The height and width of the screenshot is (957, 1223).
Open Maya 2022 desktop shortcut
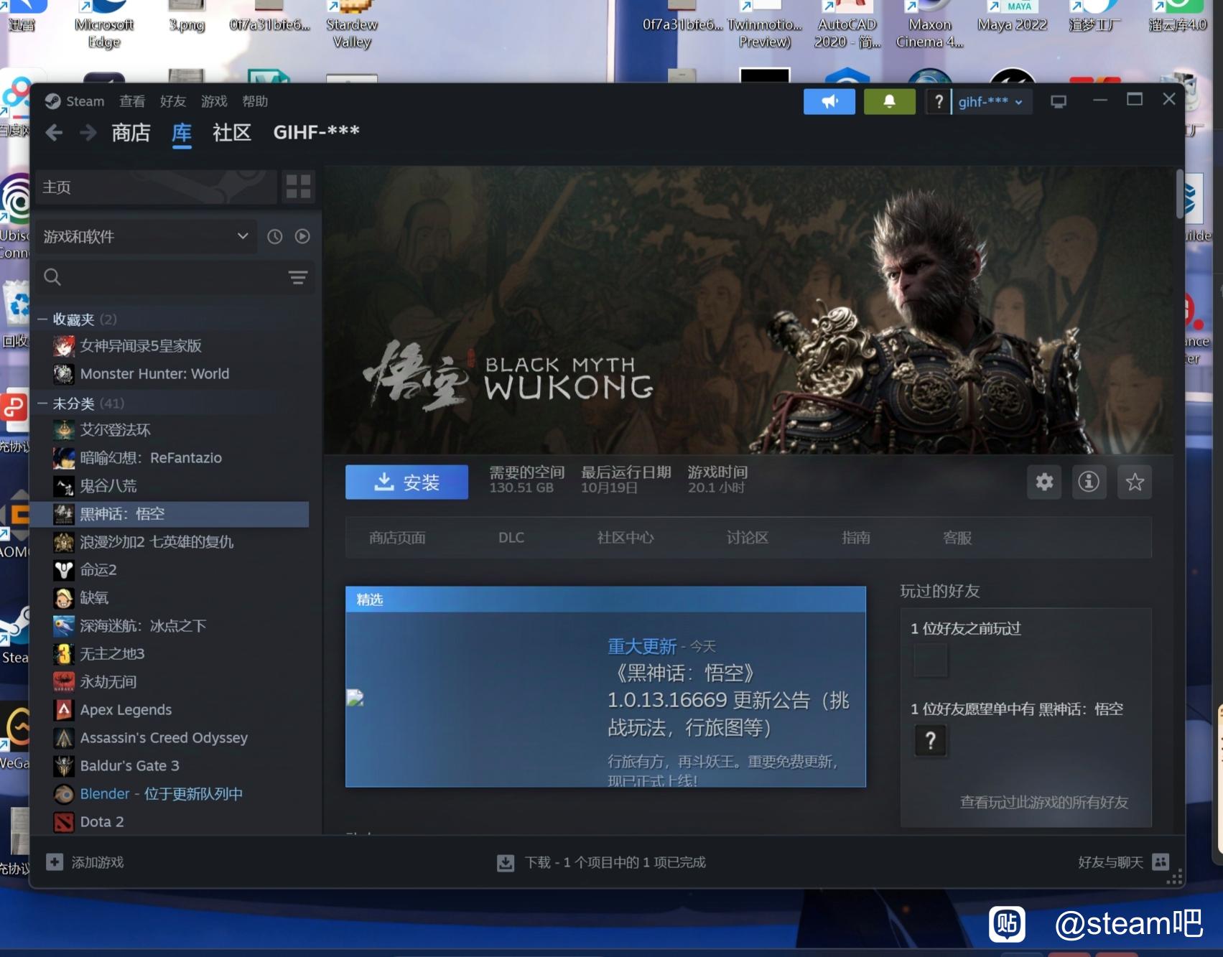[x=1012, y=17]
